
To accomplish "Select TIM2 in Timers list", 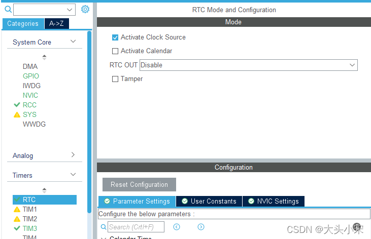I will click(30, 219).
